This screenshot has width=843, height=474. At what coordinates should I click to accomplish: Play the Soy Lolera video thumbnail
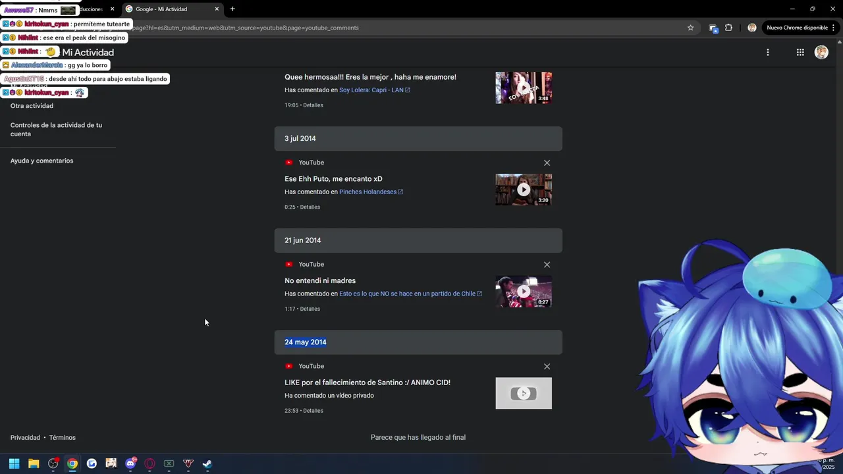coord(524,88)
